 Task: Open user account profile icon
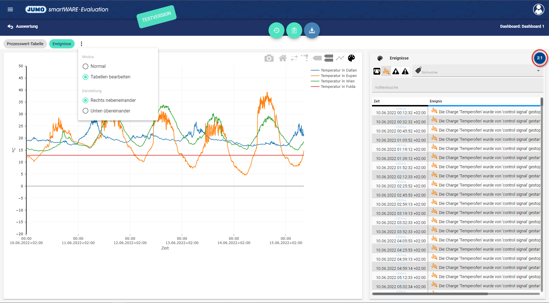coord(538,9)
